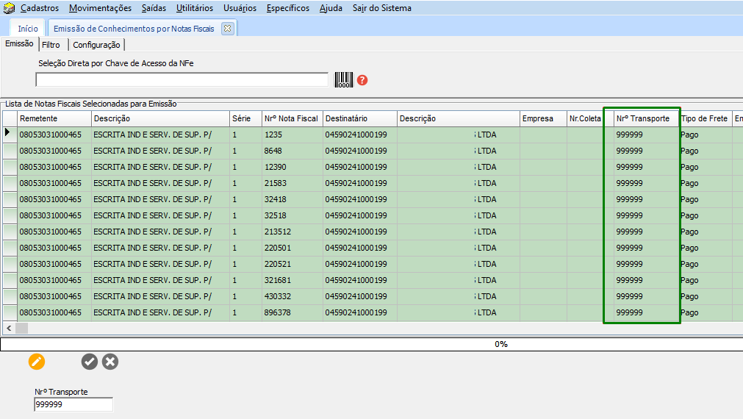Select nota fiscal 21583 cell

pos(292,183)
